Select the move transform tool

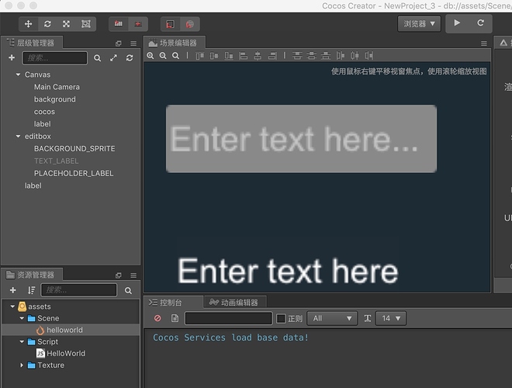pos(29,24)
